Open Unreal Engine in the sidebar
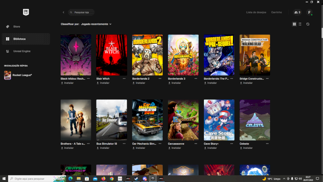Viewport: 323px width, 182px height. tap(21, 51)
